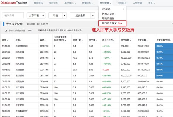This screenshot has width=173, height=117.
Task: Click stock code 08175.hk
Action: [x=44, y=111]
